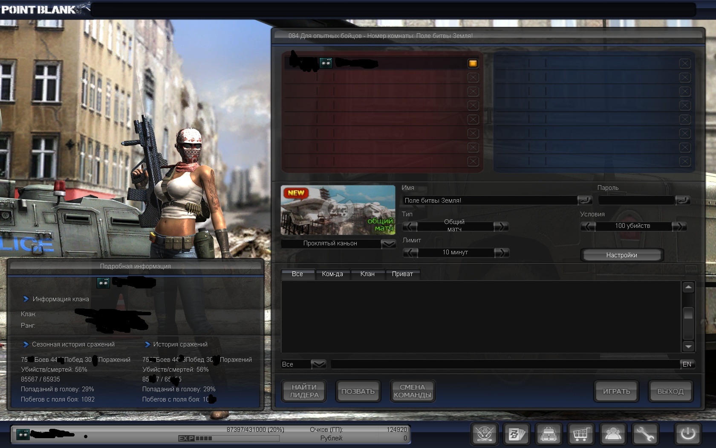Click the chat message input field
The height and width of the screenshot is (448, 716).
(x=505, y=364)
